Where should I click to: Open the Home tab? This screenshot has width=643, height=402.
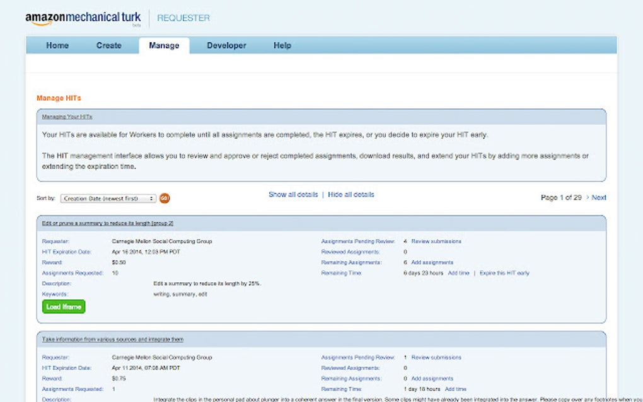coord(57,45)
